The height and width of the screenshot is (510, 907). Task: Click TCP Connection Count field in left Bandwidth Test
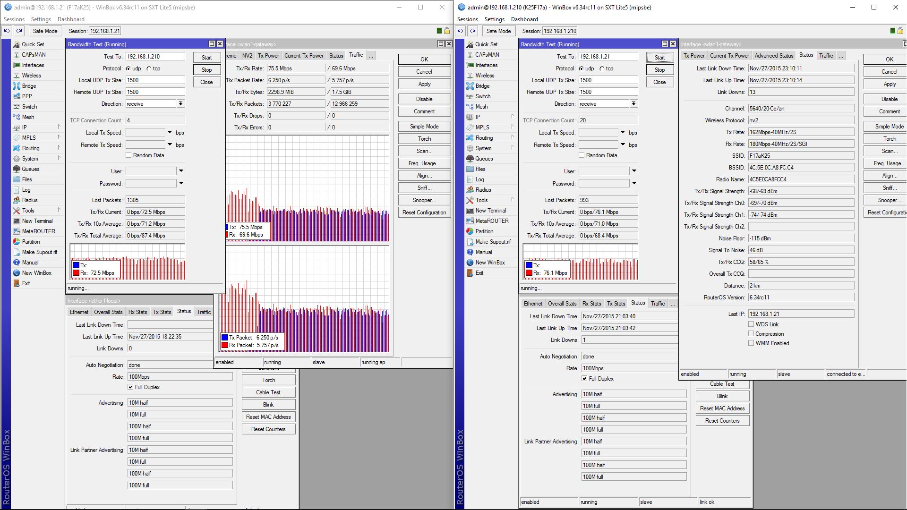coord(155,120)
